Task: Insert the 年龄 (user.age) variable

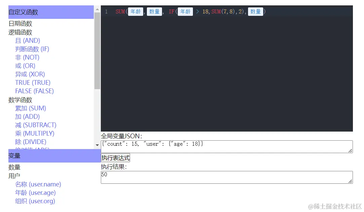Action: [35, 193]
